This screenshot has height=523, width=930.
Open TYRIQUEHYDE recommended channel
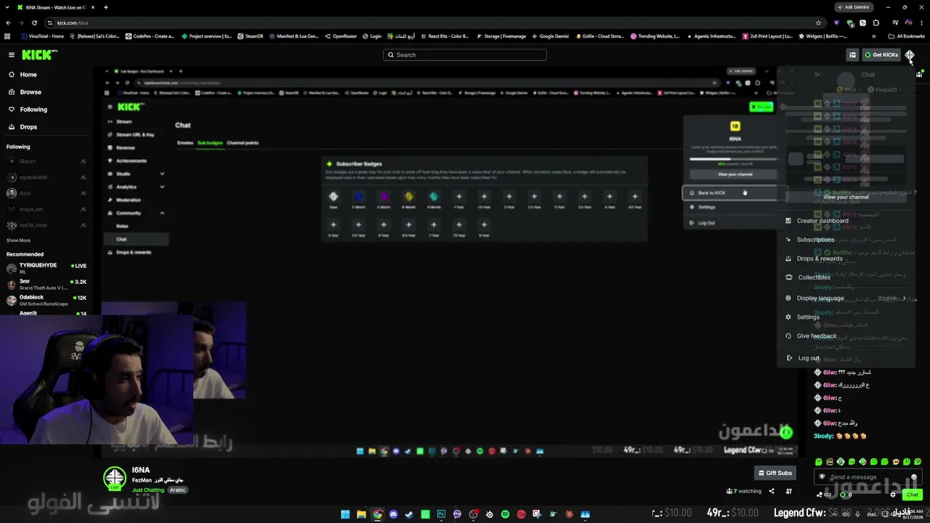pos(46,268)
